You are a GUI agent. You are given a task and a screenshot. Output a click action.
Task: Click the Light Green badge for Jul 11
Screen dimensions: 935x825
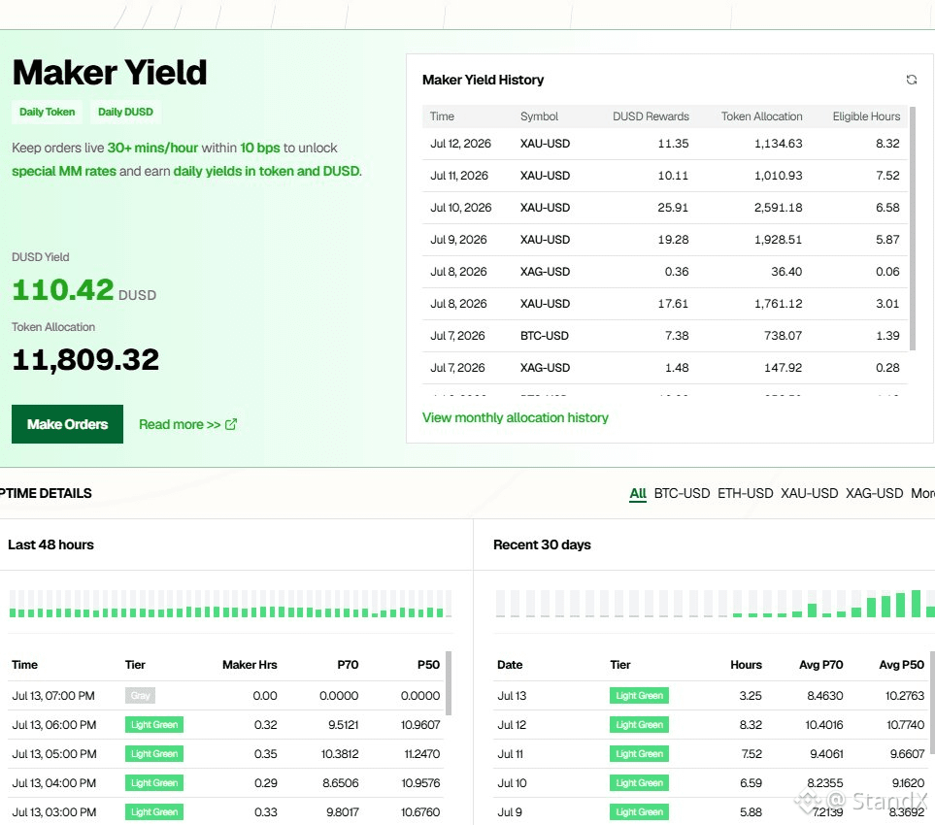(639, 754)
